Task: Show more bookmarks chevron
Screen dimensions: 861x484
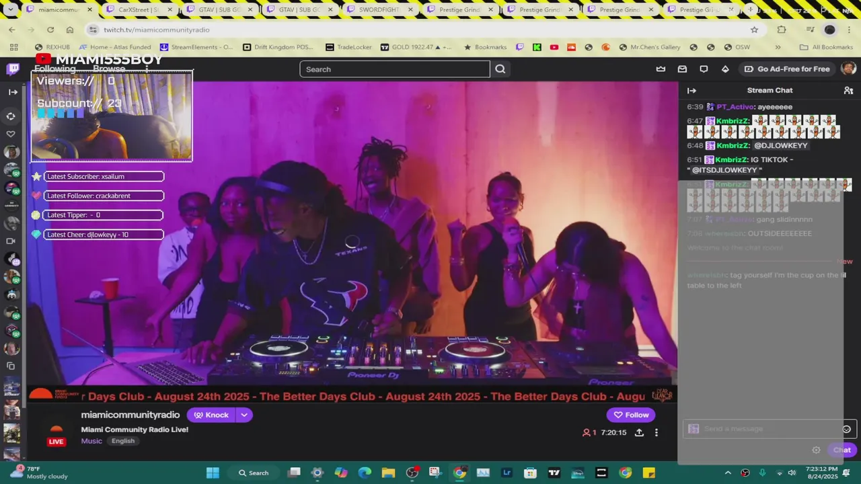Action: pos(778,47)
